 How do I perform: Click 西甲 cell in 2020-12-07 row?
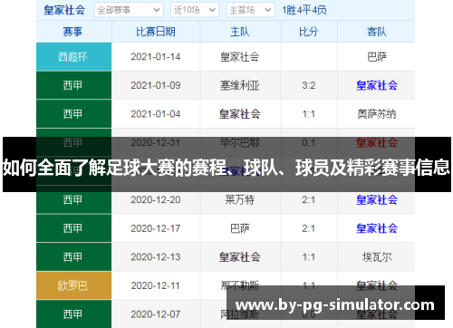point(73,314)
